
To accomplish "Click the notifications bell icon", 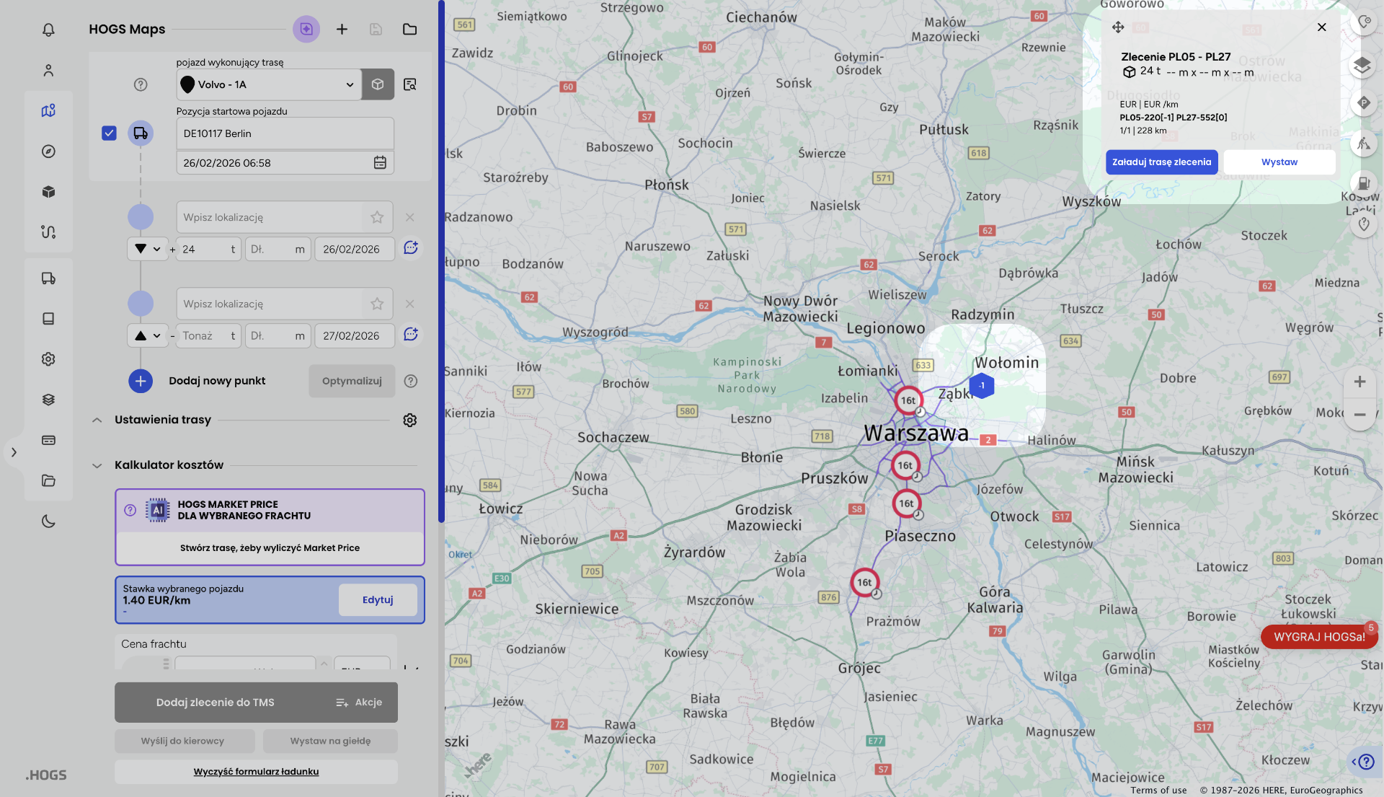I will [x=48, y=30].
